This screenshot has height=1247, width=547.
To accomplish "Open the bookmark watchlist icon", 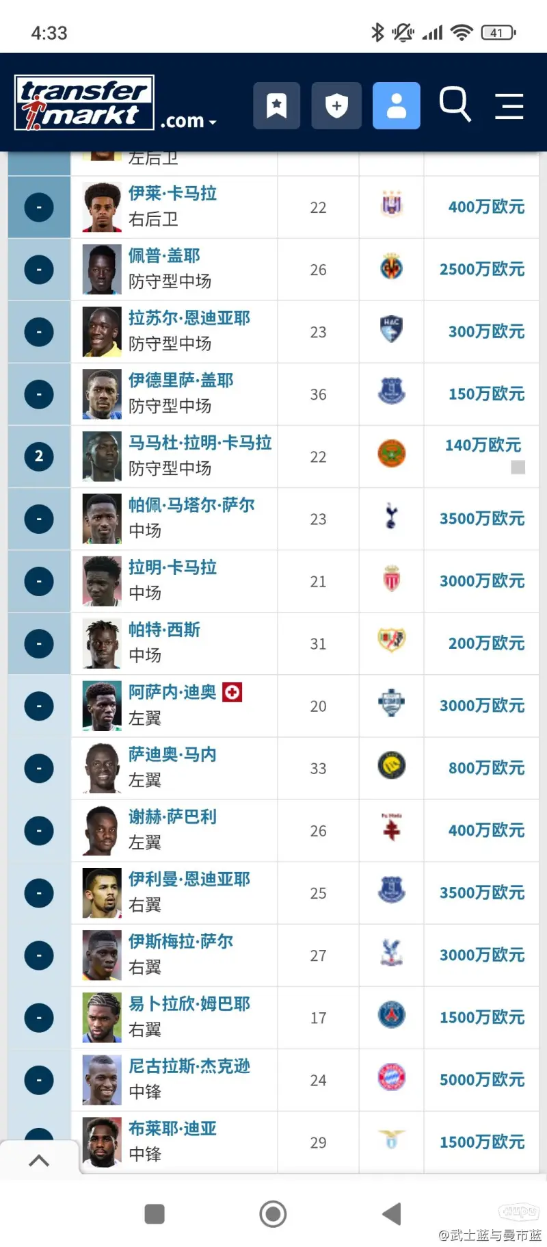I will (x=276, y=106).
